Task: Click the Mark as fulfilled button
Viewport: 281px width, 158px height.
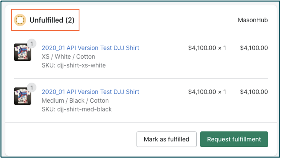Action: point(167,139)
